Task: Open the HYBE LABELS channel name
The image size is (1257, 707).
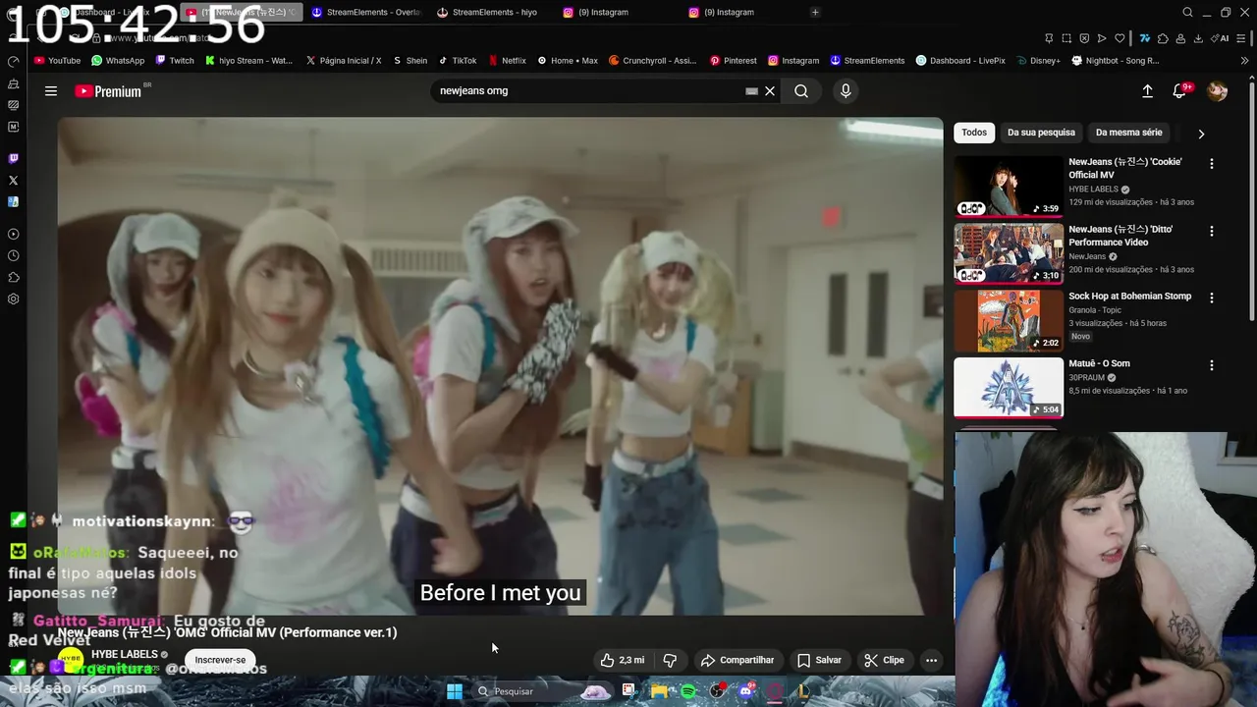Action: pos(125,654)
